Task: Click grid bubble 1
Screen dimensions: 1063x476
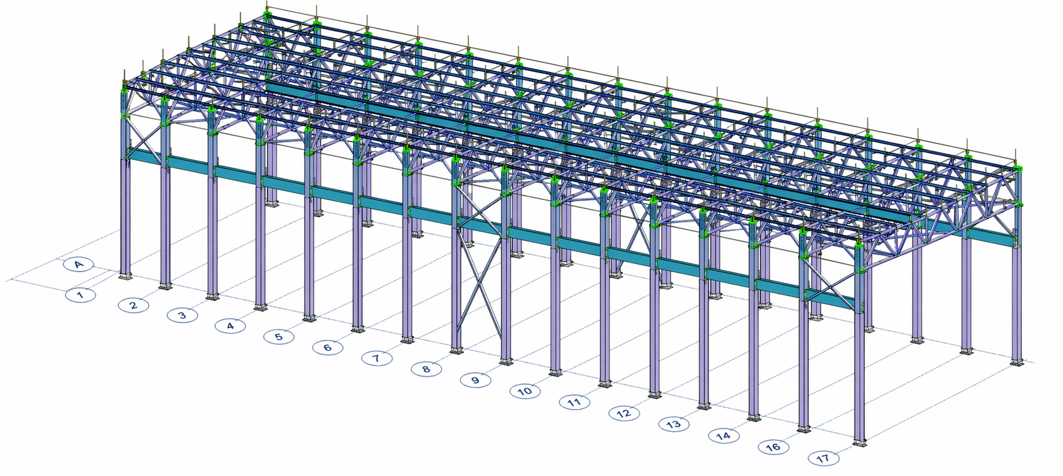Action: pos(80,294)
